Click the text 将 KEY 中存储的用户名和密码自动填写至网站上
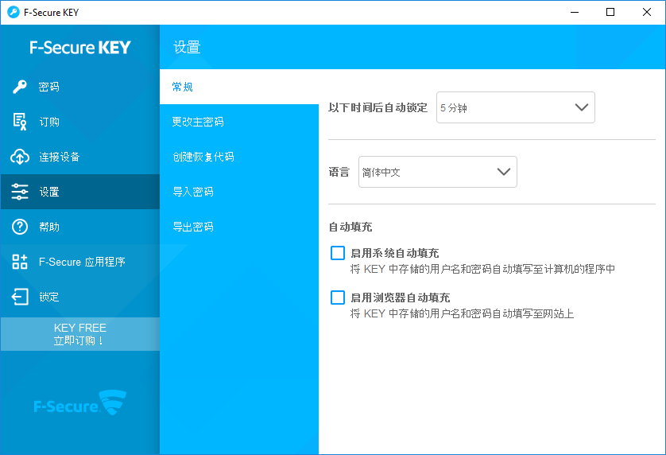This screenshot has height=455, width=666. pos(462,314)
